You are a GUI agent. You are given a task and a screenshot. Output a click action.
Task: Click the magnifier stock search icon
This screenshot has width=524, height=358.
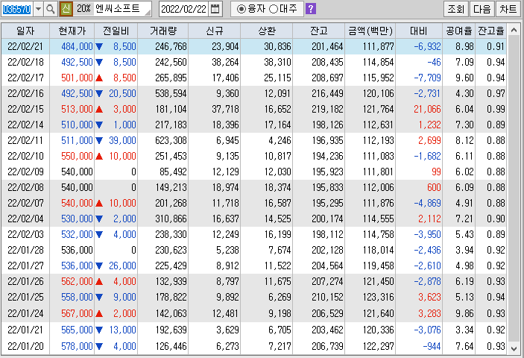[51, 9]
